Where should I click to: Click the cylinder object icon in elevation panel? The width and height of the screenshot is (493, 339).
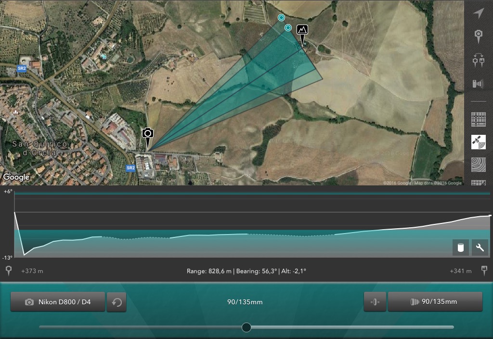pyautogui.click(x=461, y=248)
